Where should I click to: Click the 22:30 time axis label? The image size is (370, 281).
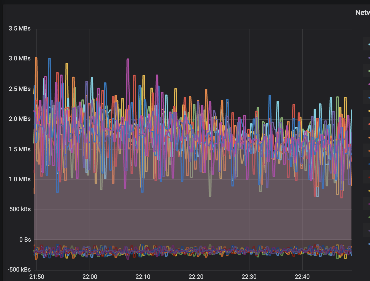click(x=249, y=277)
